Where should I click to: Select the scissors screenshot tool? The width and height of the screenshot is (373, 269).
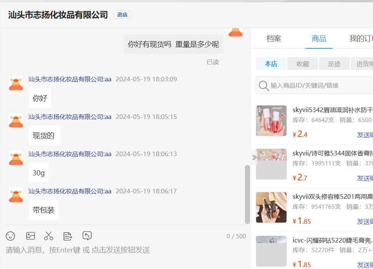coord(48,236)
